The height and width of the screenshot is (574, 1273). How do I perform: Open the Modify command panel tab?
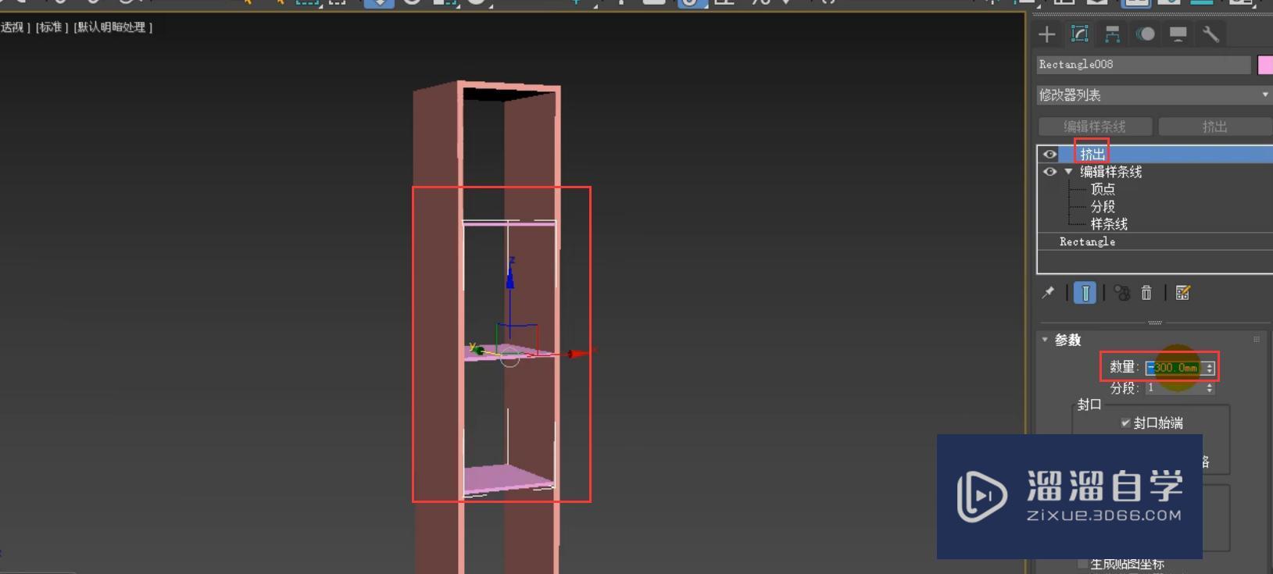pos(1079,34)
